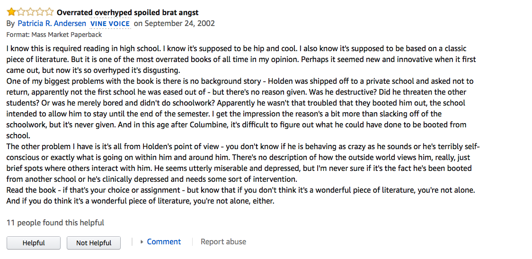Click "11 people found this helpful" text
The image size is (532, 259).
point(55,223)
